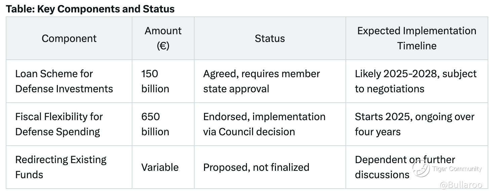Select the Redirecting Existing Funds cell
The image size is (492, 196).
click(x=60, y=167)
